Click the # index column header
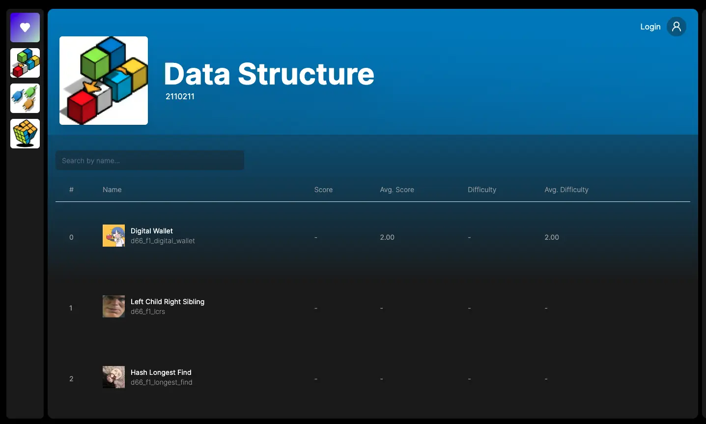This screenshot has width=706, height=424. coord(71,190)
